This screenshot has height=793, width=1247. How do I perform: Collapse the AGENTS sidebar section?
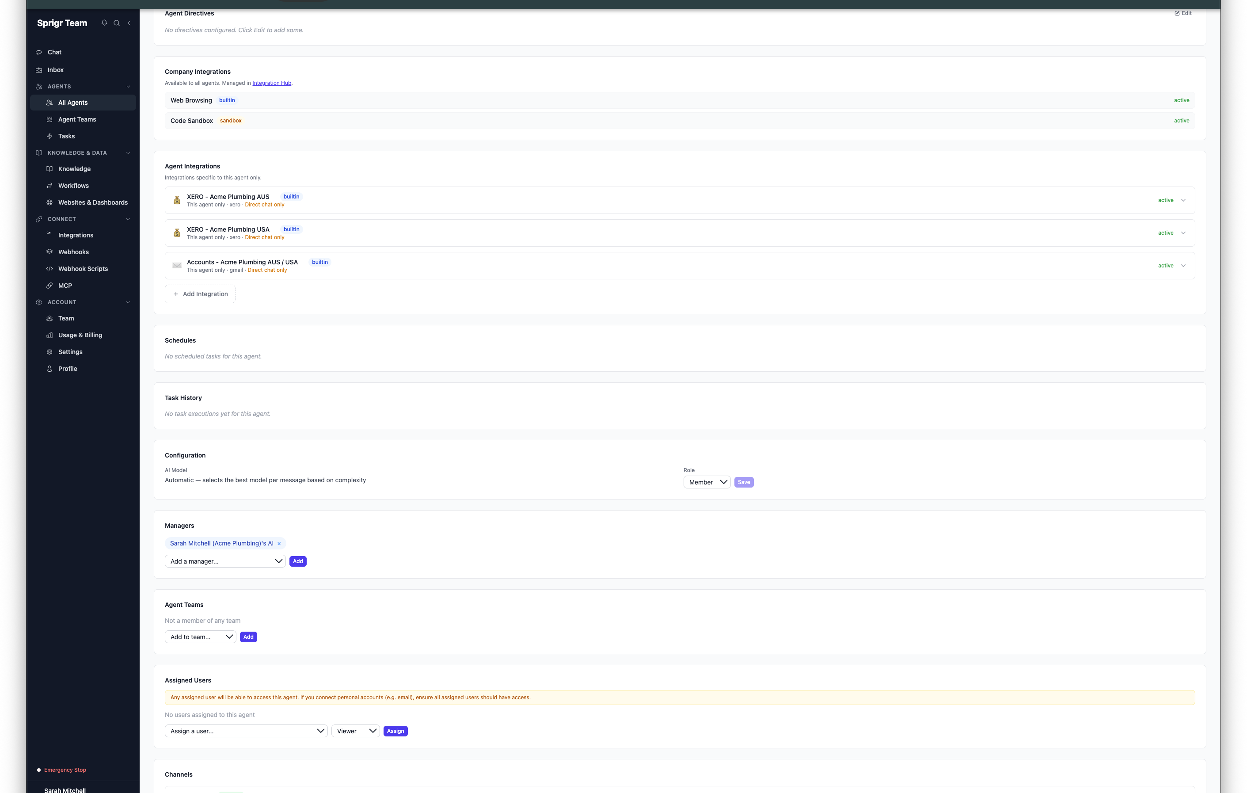point(128,87)
